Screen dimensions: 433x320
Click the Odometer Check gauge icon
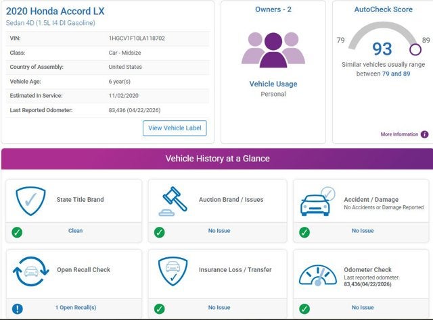tap(318, 275)
